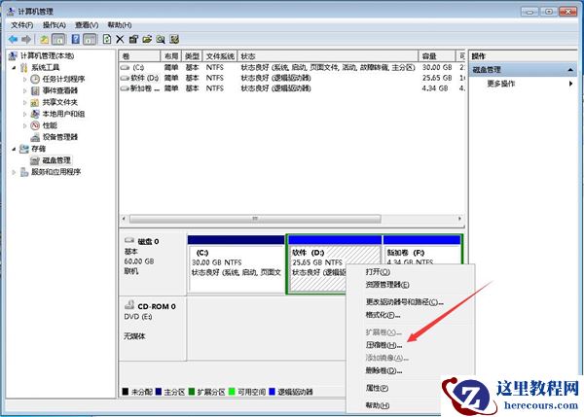The height and width of the screenshot is (417, 584).
Task: Select the (C:) volume row in list
Action: 292,67
